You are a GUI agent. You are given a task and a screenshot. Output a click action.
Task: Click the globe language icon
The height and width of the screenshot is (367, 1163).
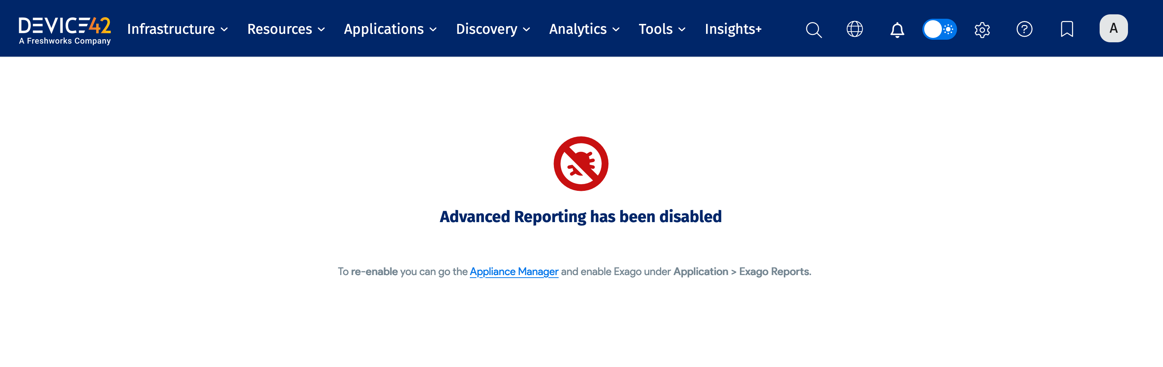coord(854,29)
